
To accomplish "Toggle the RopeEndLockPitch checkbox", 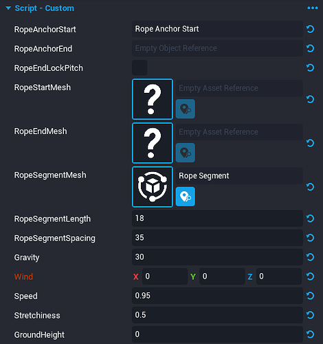I will click(x=140, y=67).
